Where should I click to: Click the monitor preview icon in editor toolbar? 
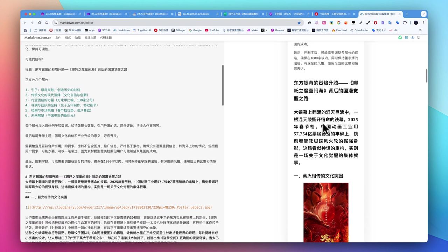[x=419, y=37]
